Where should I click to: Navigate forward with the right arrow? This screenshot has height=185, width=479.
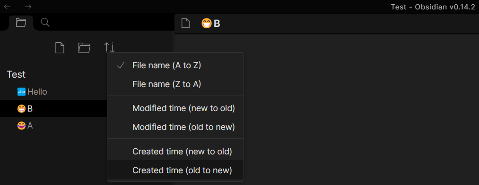point(28,7)
